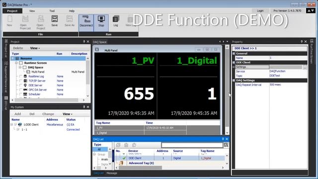
Task: Open the View dropdown in Project panel
Action: click(35, 48)
